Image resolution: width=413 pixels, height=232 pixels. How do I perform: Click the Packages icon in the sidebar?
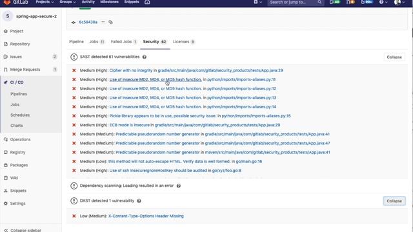coord(6,165)
